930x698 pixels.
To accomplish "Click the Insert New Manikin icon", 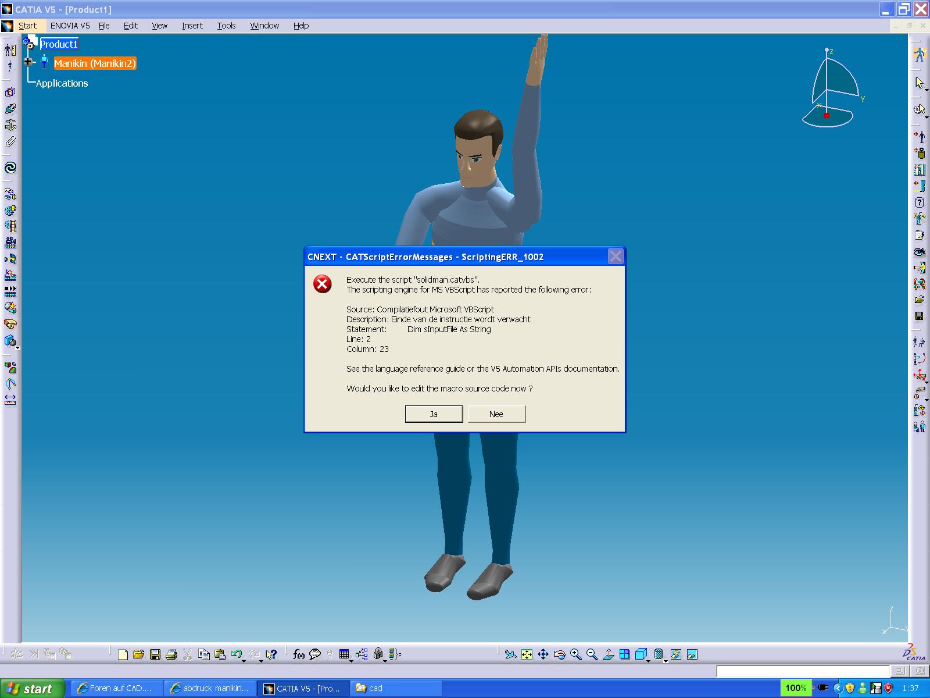I will tap(919, 137).
